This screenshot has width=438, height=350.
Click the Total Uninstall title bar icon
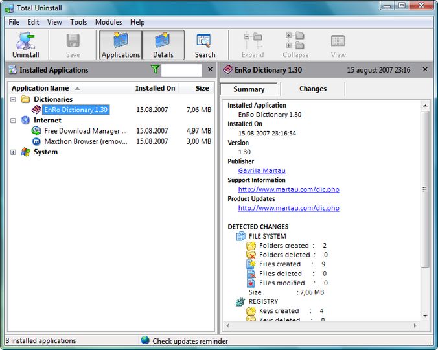coord(10,8)
